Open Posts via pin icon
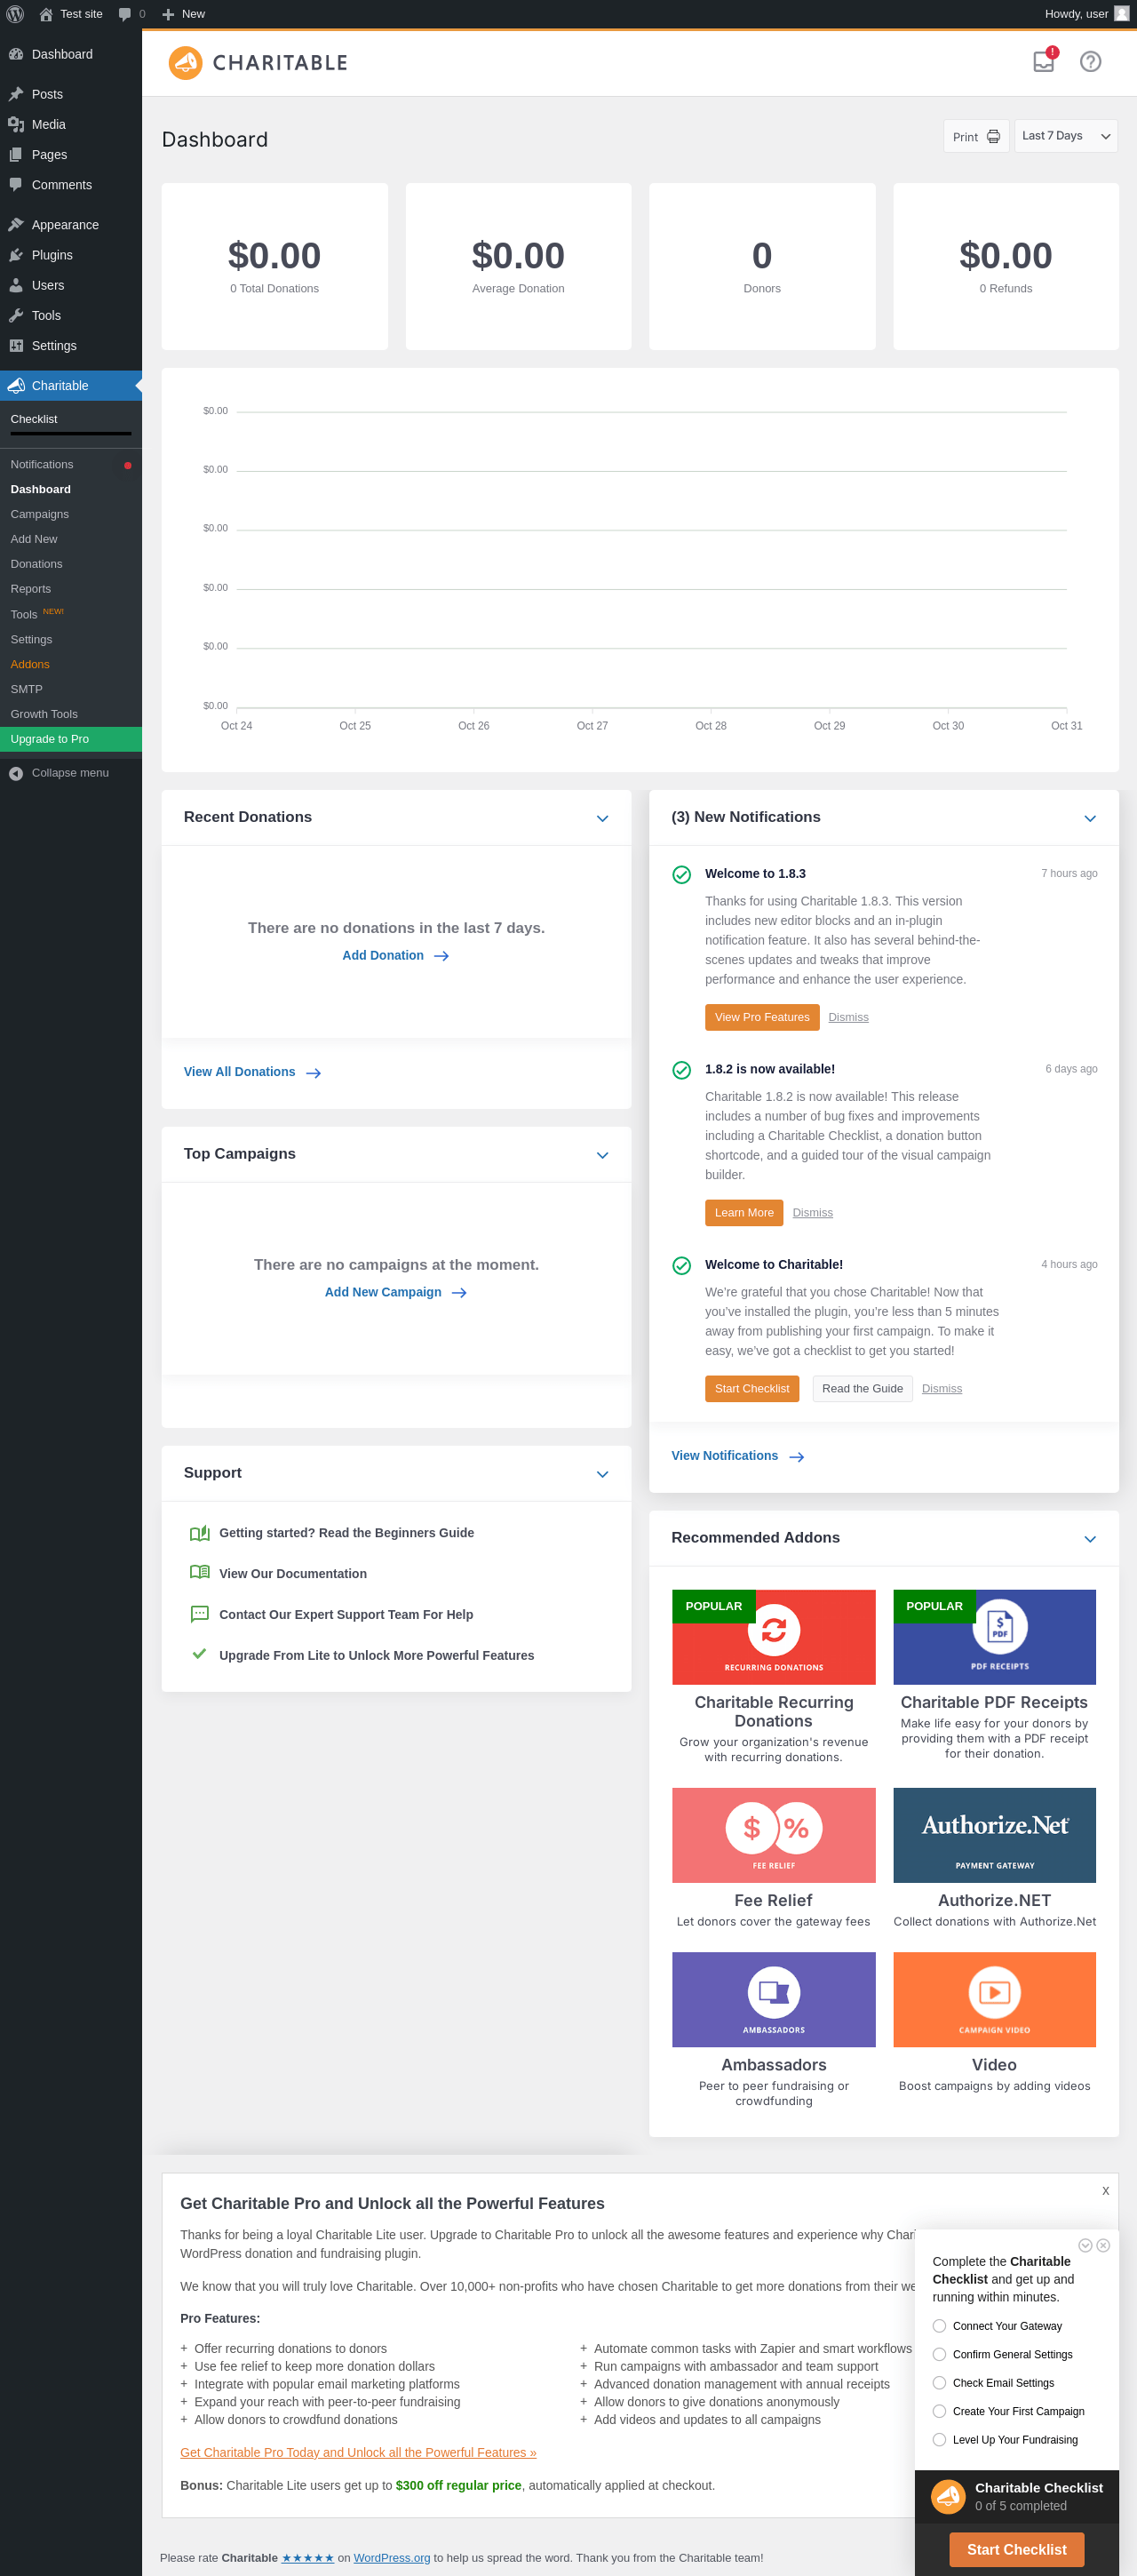Image resolution: width=1137 pixels, height=2576 pixels. tap(16, 94)
